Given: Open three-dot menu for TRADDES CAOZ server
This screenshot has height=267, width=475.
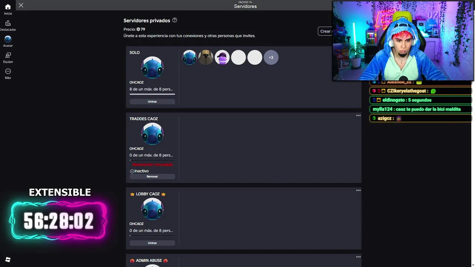Looking at the screenshot, I should click(358, 115).
